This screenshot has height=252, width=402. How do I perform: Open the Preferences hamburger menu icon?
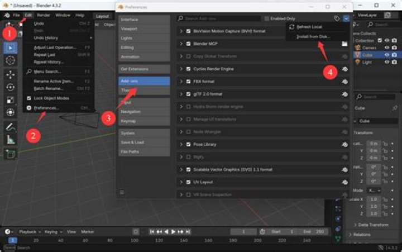[x=122, y=192]
